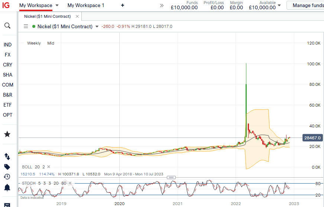The height and width of the screenshot is (207, 324).
Task: Open the search magnifier in sidebar
Action: [7, 26]
